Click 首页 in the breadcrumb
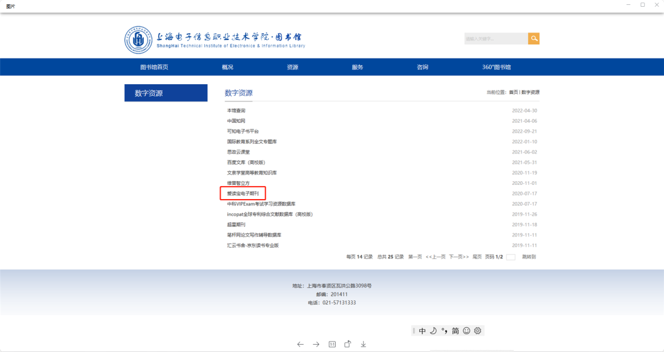664x352 pixels. pyautogui.click(x=513, y=92)
